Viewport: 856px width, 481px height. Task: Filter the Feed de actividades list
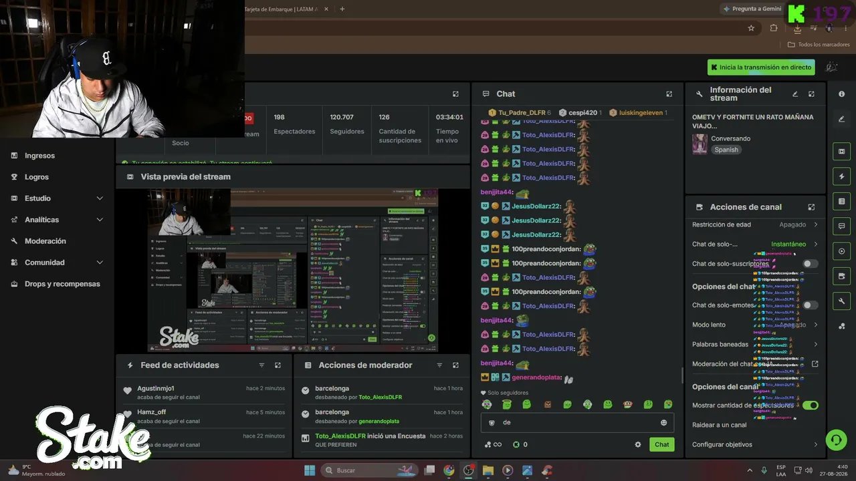click(x=261, y=365)
